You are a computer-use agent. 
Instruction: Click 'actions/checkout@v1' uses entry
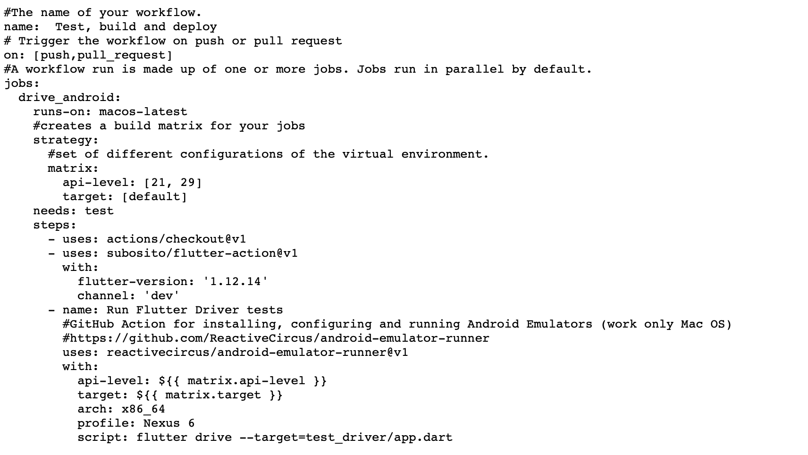point(177,239)
